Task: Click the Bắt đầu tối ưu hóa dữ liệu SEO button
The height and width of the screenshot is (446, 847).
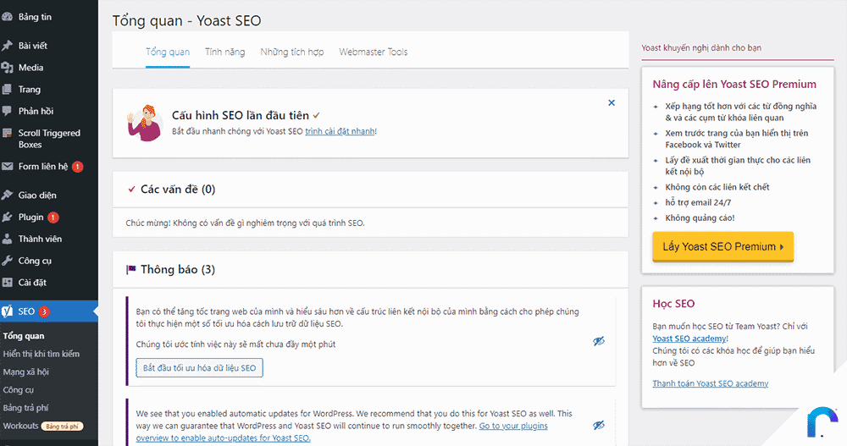Action: coord(199,367)
